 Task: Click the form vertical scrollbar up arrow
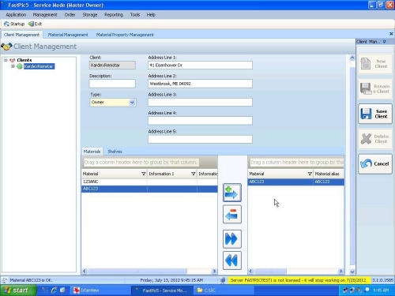(x=352, y=58)
